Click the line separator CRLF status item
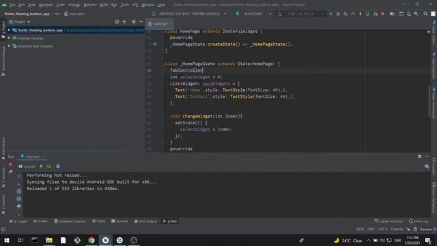Screen dimensions: 437x246 pos(371,229)
